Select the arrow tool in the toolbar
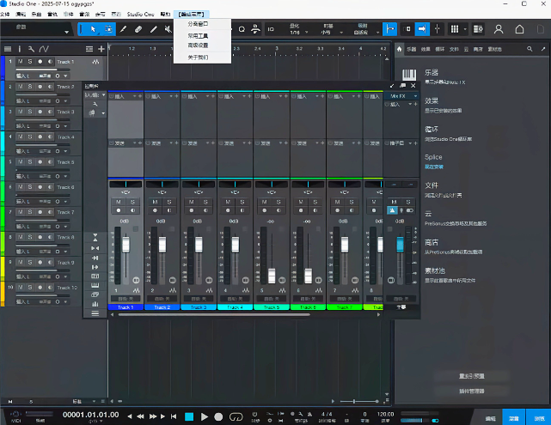The image size is (551, 425). coord(94,29)
